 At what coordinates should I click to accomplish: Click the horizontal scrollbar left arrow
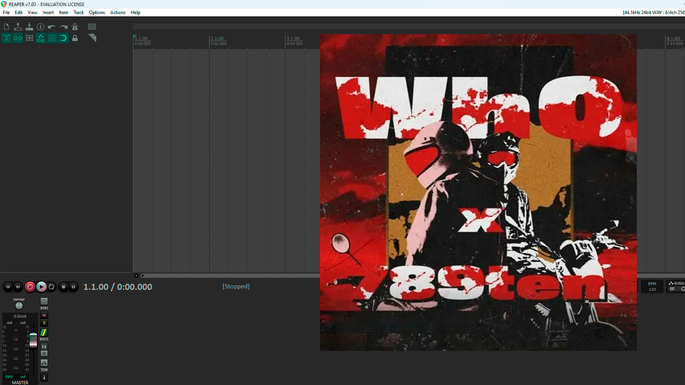point(136,275)
